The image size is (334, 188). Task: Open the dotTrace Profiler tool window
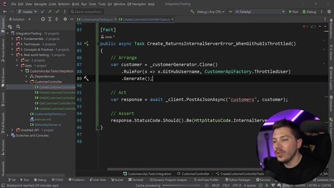tap(206, 180)
